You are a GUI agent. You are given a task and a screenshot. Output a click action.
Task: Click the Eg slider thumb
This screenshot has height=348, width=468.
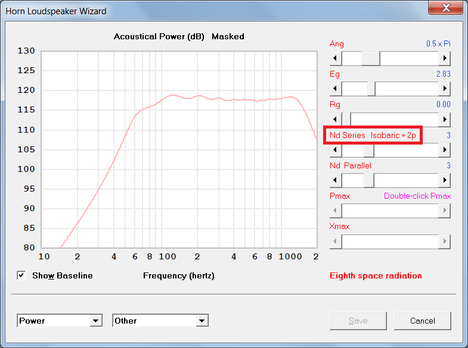(371, 89)
